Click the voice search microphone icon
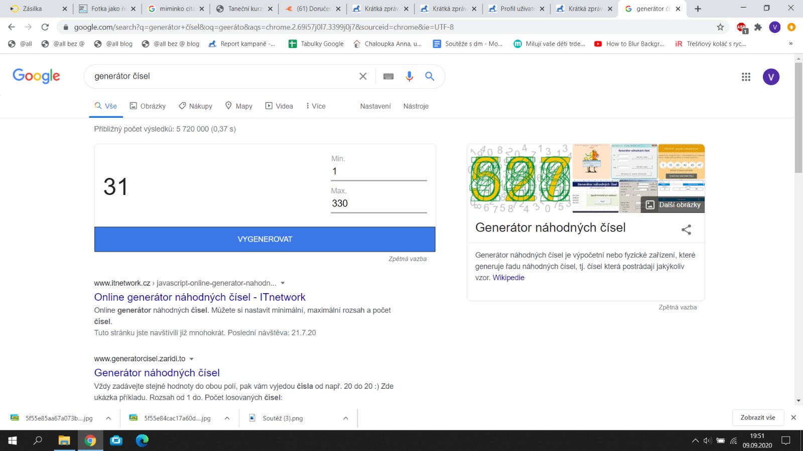This screenshot has height=451, width=803. pos(409,76)
